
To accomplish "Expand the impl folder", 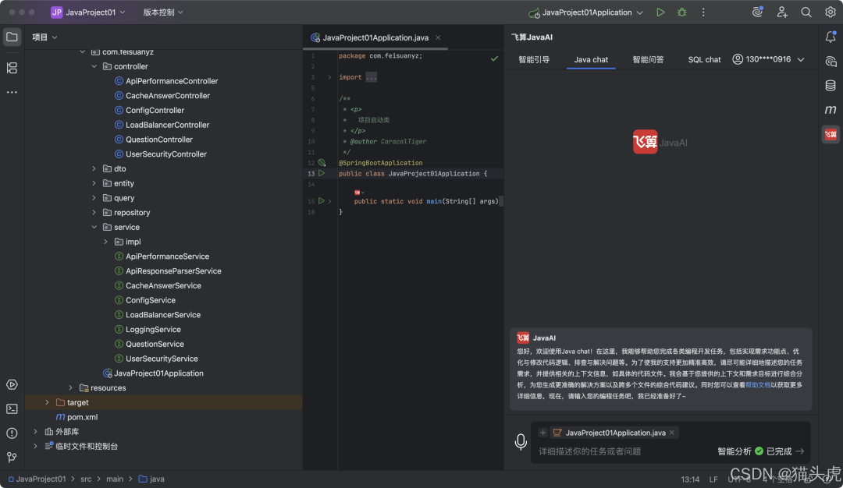I will click(106, 242).
